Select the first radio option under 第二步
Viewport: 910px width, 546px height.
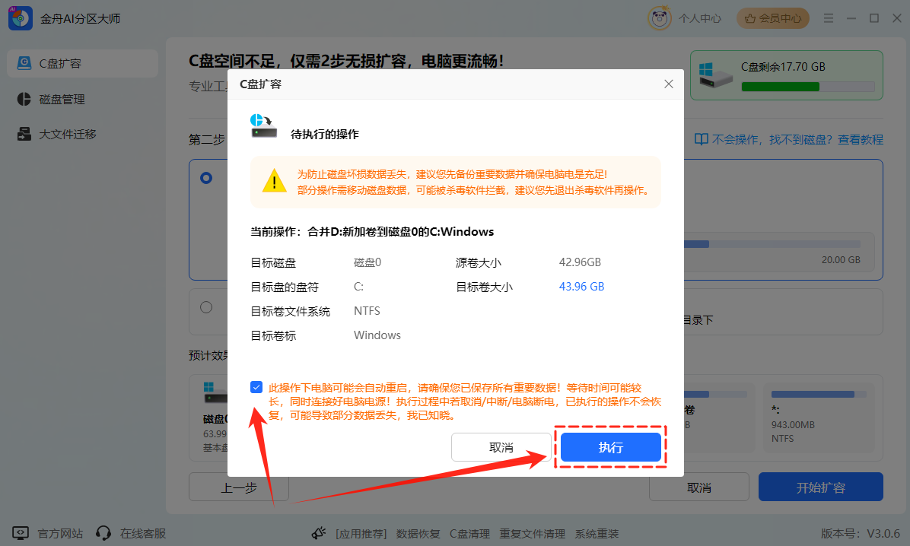tap(206, 178)
